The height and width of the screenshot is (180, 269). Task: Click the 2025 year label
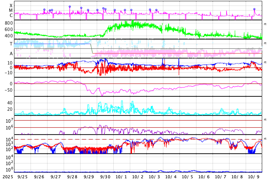[7, 177]
